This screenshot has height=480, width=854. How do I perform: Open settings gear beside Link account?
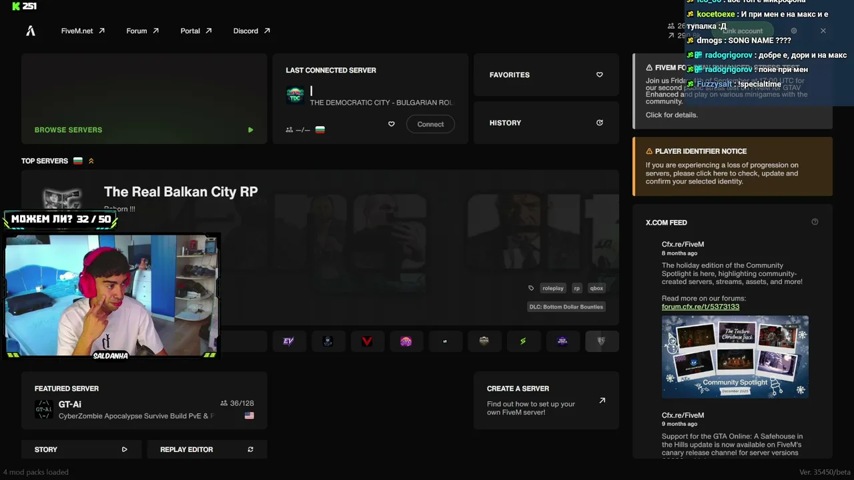click(793, 31)
